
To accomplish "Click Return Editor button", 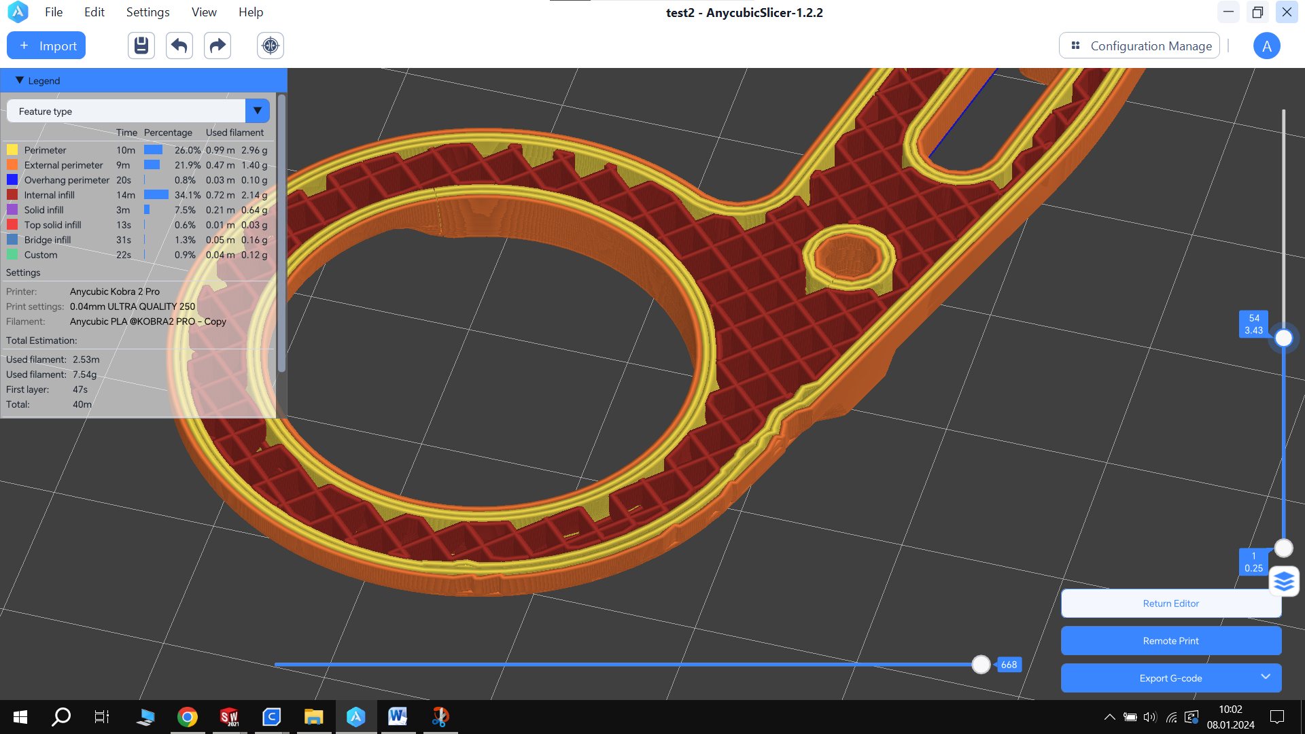I will coord(1171,604).
